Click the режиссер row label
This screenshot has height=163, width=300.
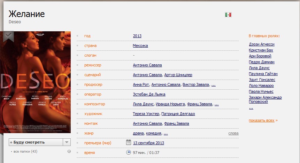pos(93,65)
